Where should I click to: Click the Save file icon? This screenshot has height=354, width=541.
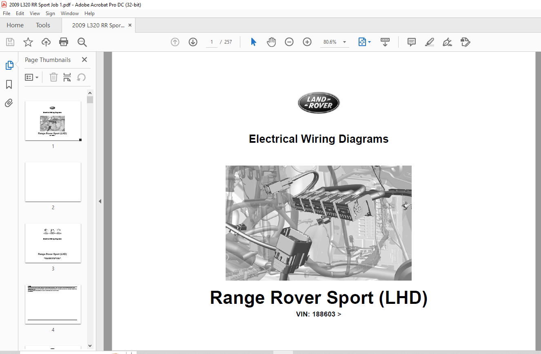point(10,42)
